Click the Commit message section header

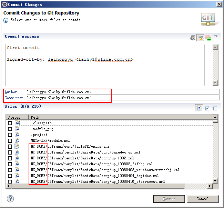[x=22, y=37]
